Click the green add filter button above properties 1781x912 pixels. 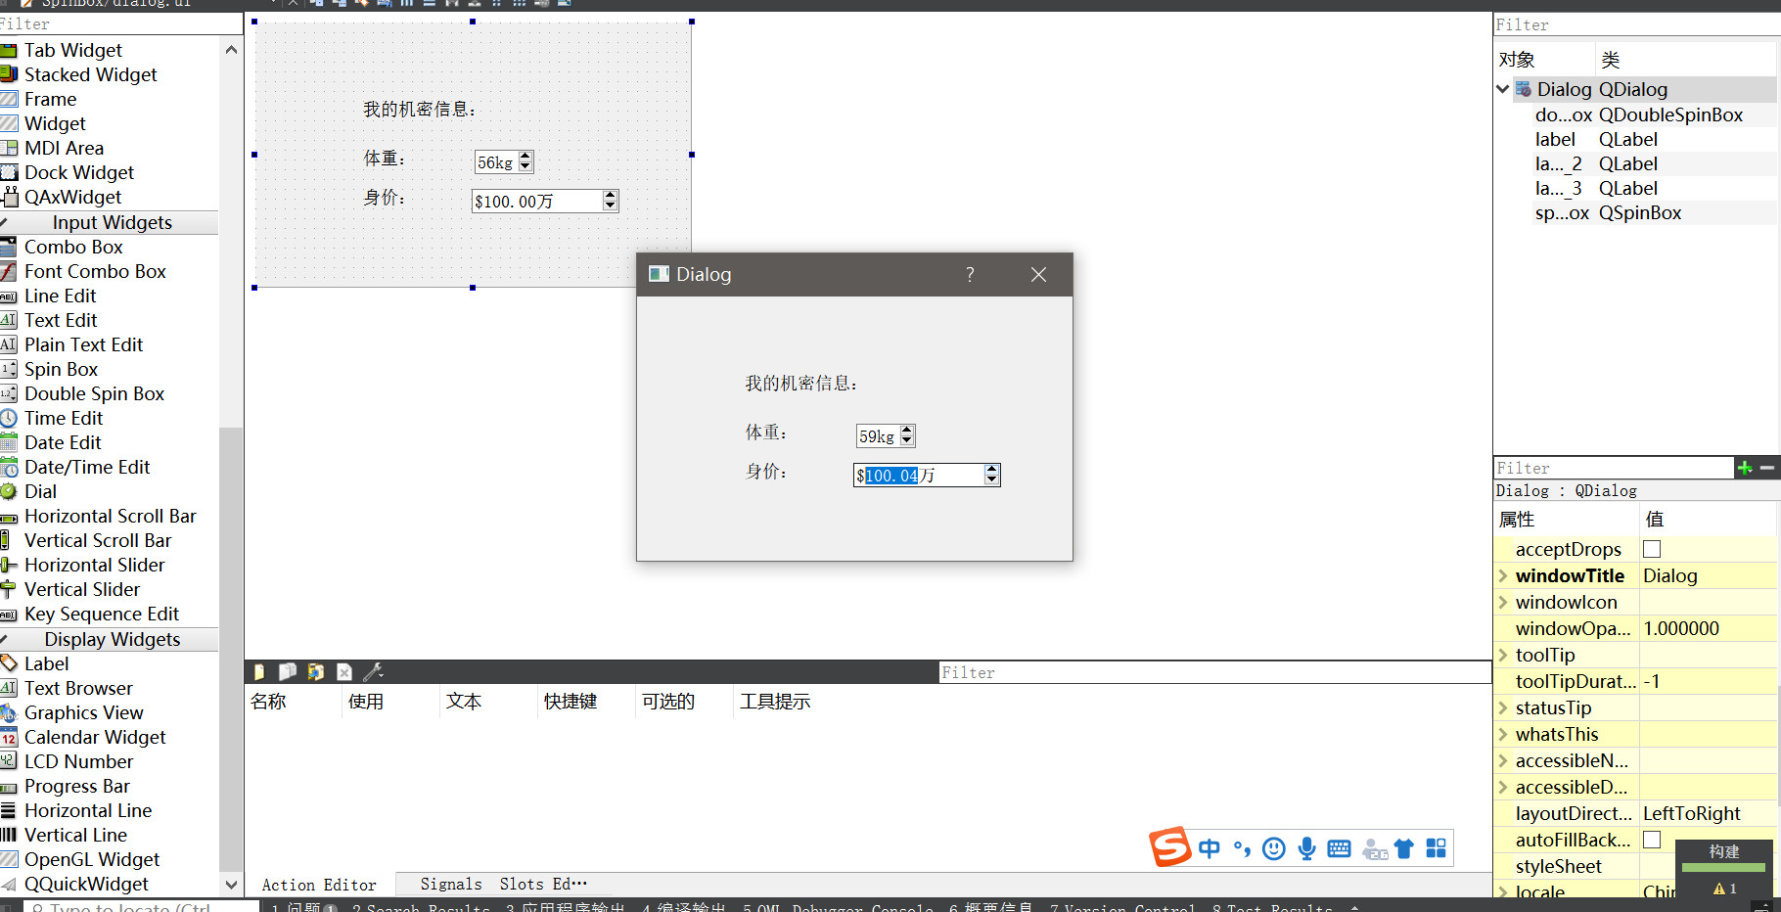[1746, 468]
